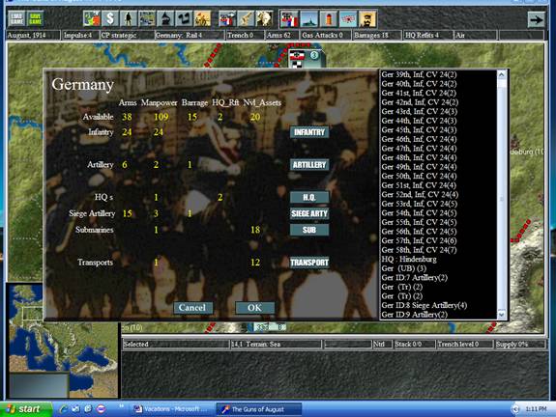The width and height of the screenshot is (556, 417).
Task: Click the TRANSPORT purchase button
Action: pyautogui.click(x=309, y=263)
